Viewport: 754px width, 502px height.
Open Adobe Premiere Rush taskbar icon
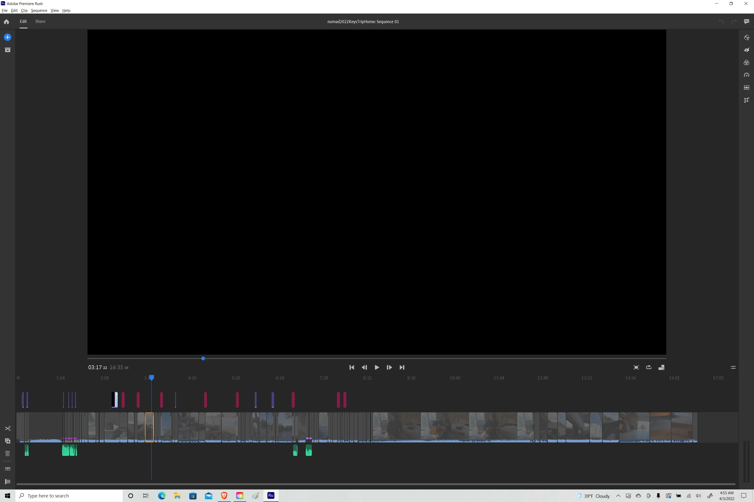[271, 495]
